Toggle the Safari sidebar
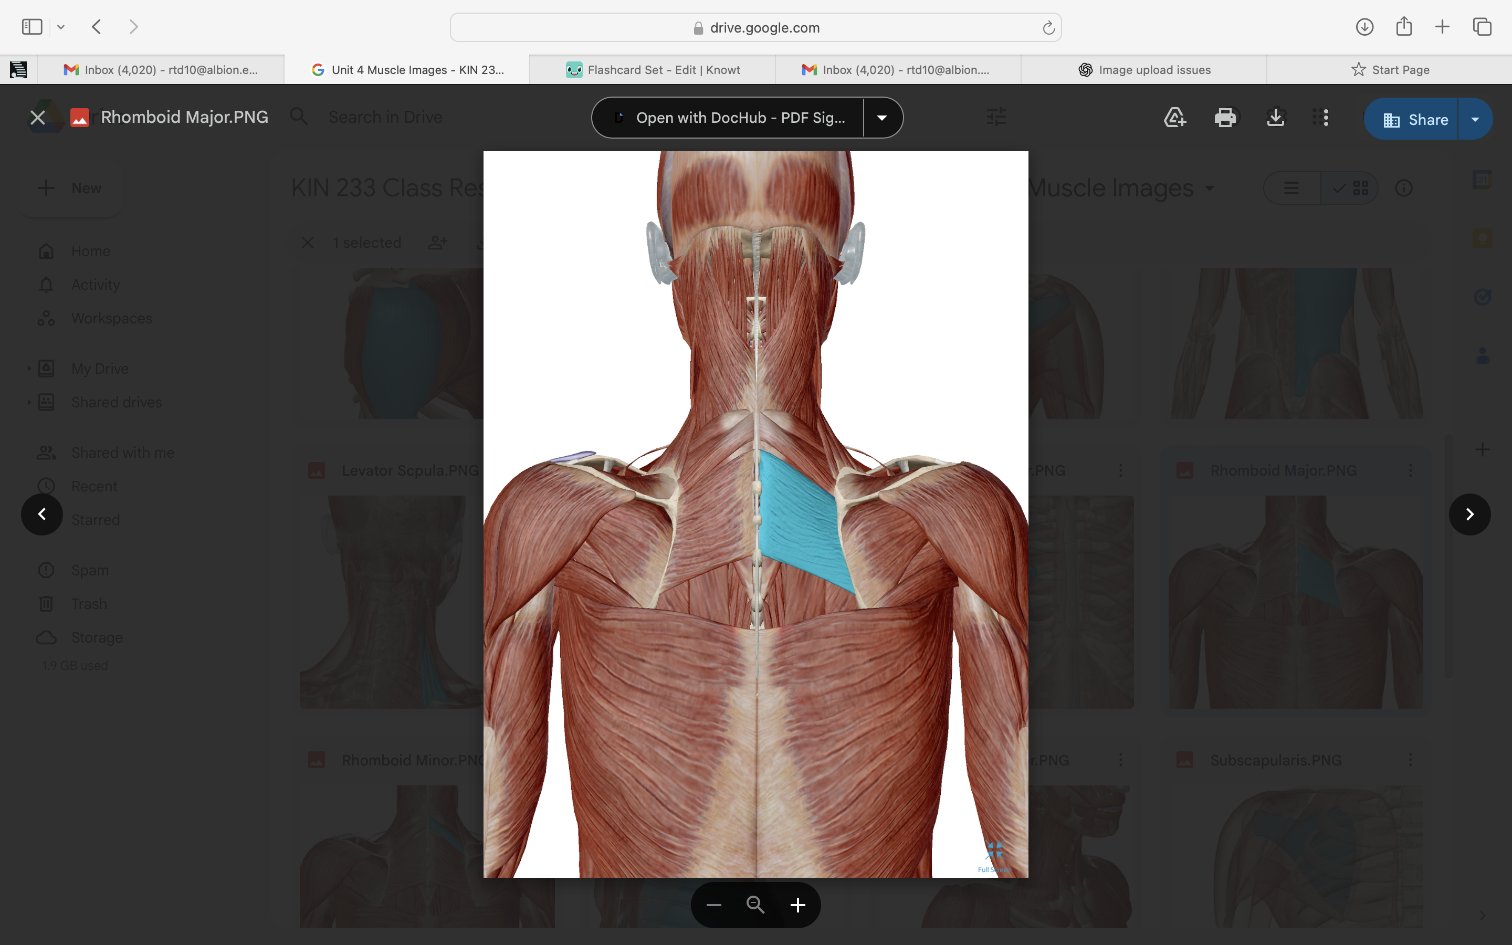Screen dimensions: 1512x945 pos(31,26)
